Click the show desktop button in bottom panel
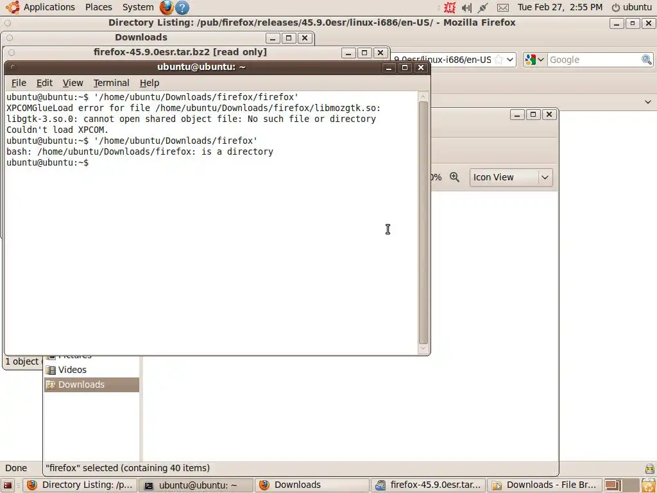The height and width of the screenshot is (493, 657). 8,485
